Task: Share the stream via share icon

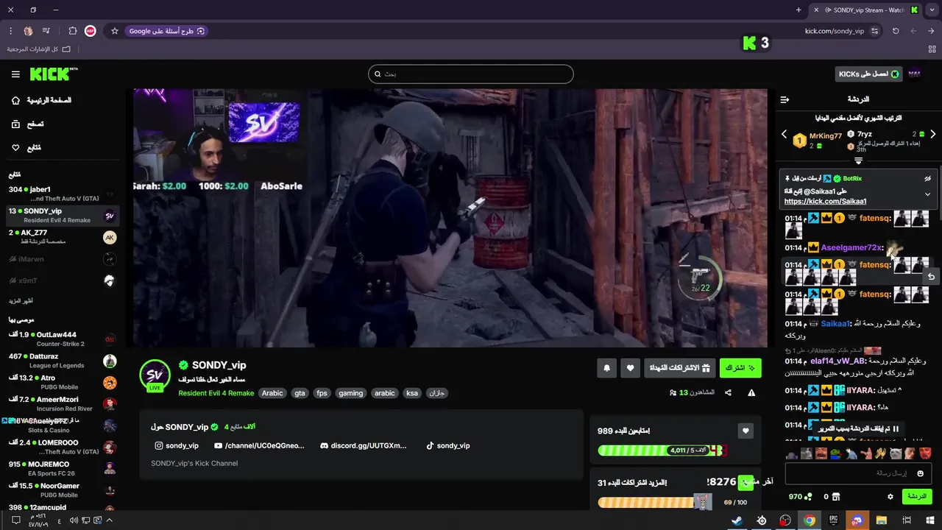Action: [x=728, y=393]
